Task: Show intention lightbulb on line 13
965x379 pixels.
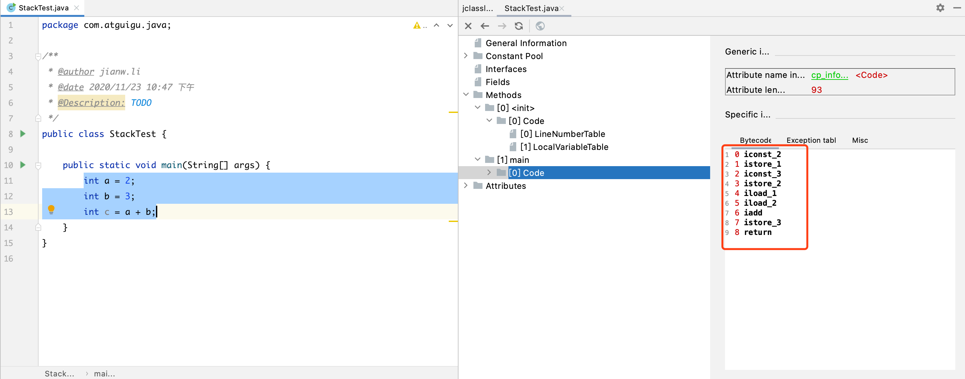Action: click(x=51, y=210)
